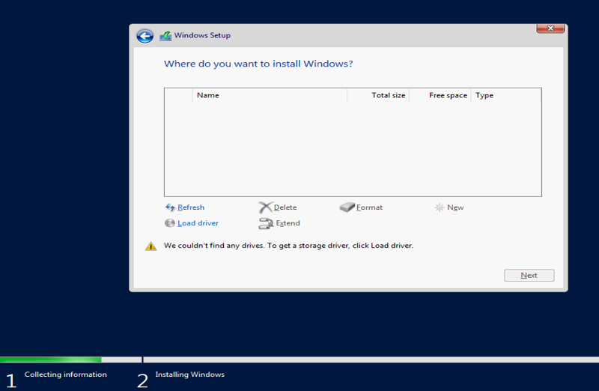The width and height of the screenshot is (599, 391).
Task: Click the Load driver disc icon
Action: click(170, 223)
